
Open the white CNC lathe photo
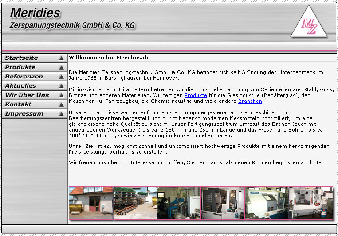coord(267,203)
